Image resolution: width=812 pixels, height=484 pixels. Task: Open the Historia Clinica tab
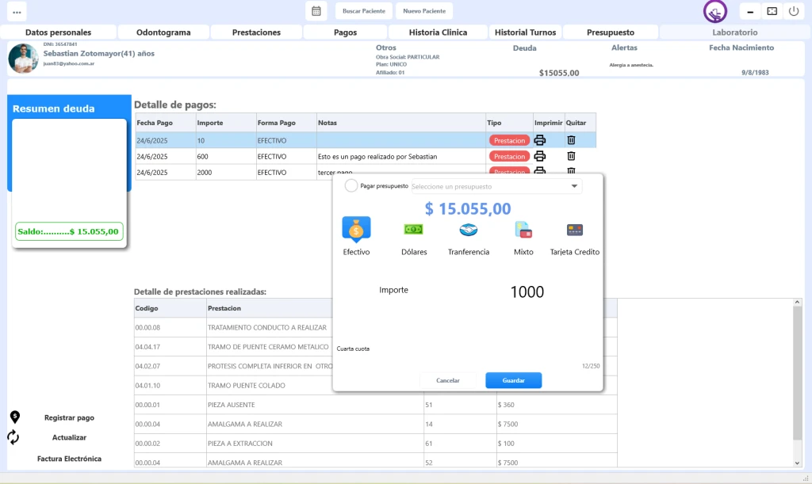point(438,32)
